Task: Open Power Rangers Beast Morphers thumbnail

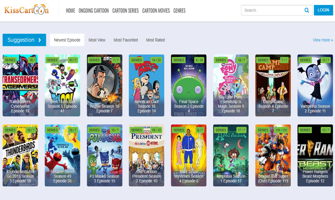Action: (x=315, y=155)
